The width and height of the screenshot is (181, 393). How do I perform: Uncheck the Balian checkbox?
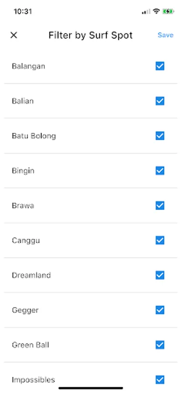(160, 101)
